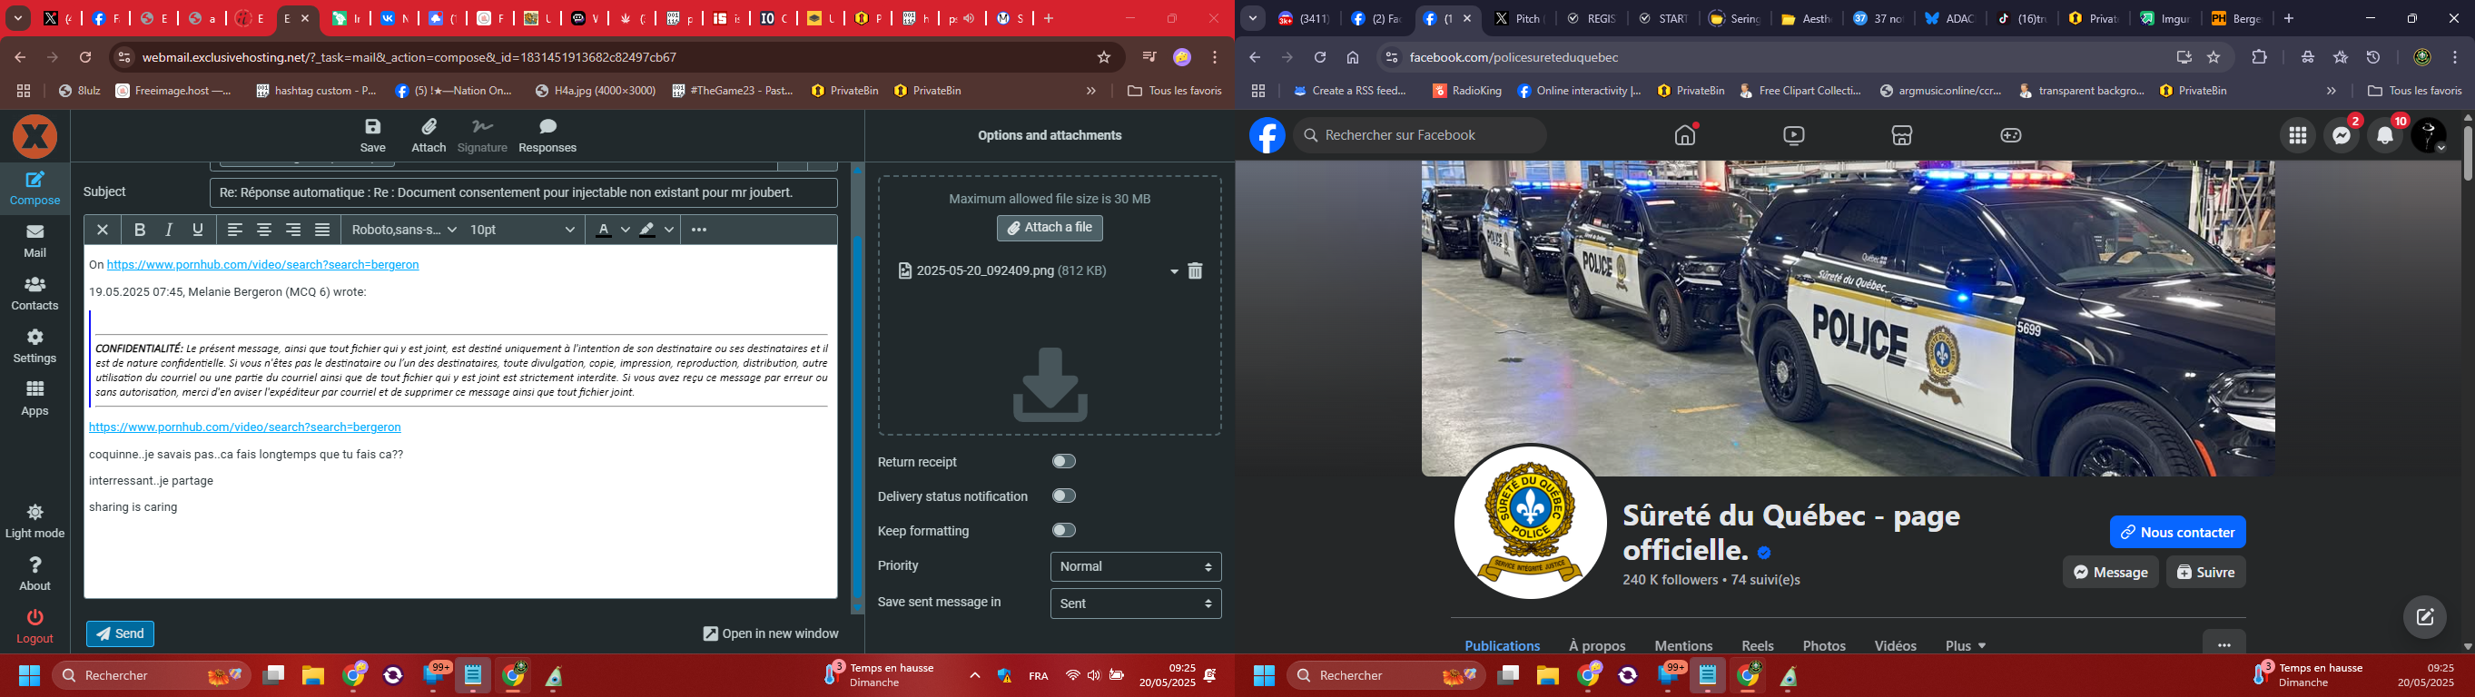
Task: Show hidden bookmarks chevron in webmail browser
Action: 1090,91
